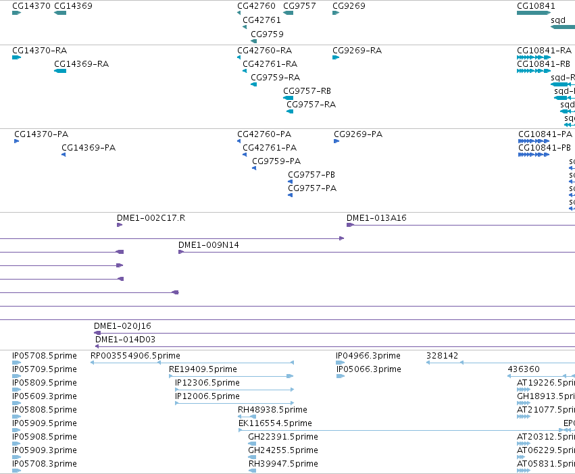575x474 pixels.
Task: Select BAC clone DME1-009N14
Action: pyautogui.click(x=208, y=245)
